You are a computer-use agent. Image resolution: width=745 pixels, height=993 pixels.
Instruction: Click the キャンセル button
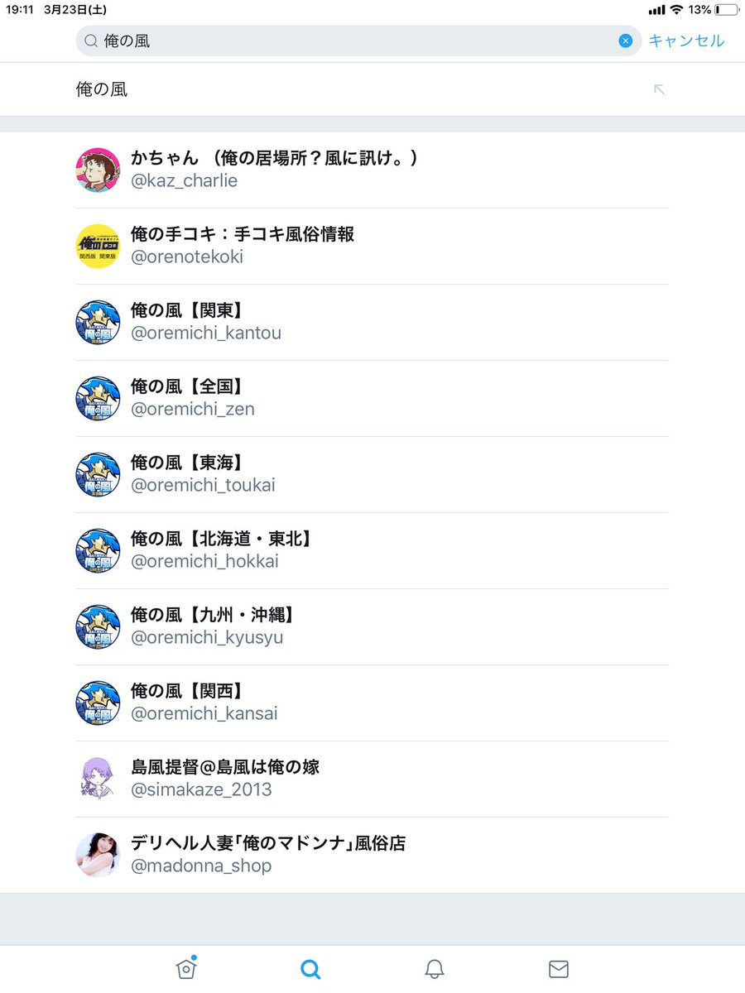click(686, 41)
